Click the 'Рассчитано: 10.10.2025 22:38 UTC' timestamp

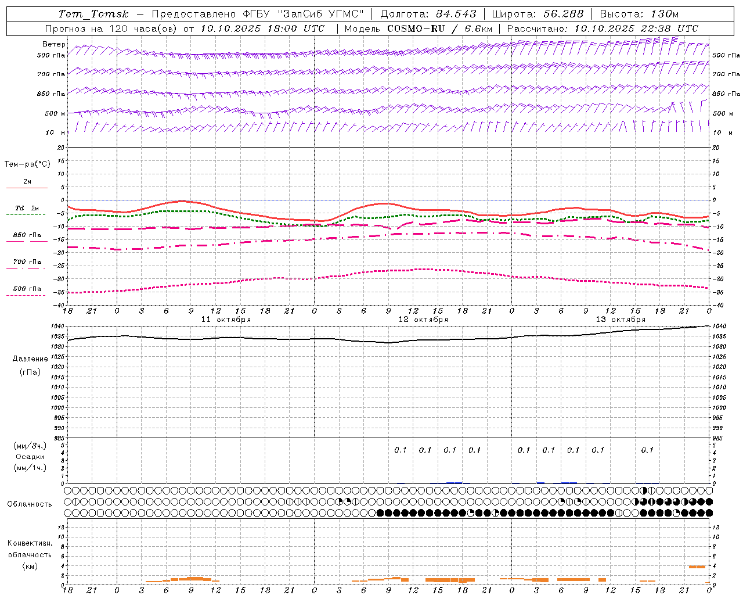pos(603,28)
